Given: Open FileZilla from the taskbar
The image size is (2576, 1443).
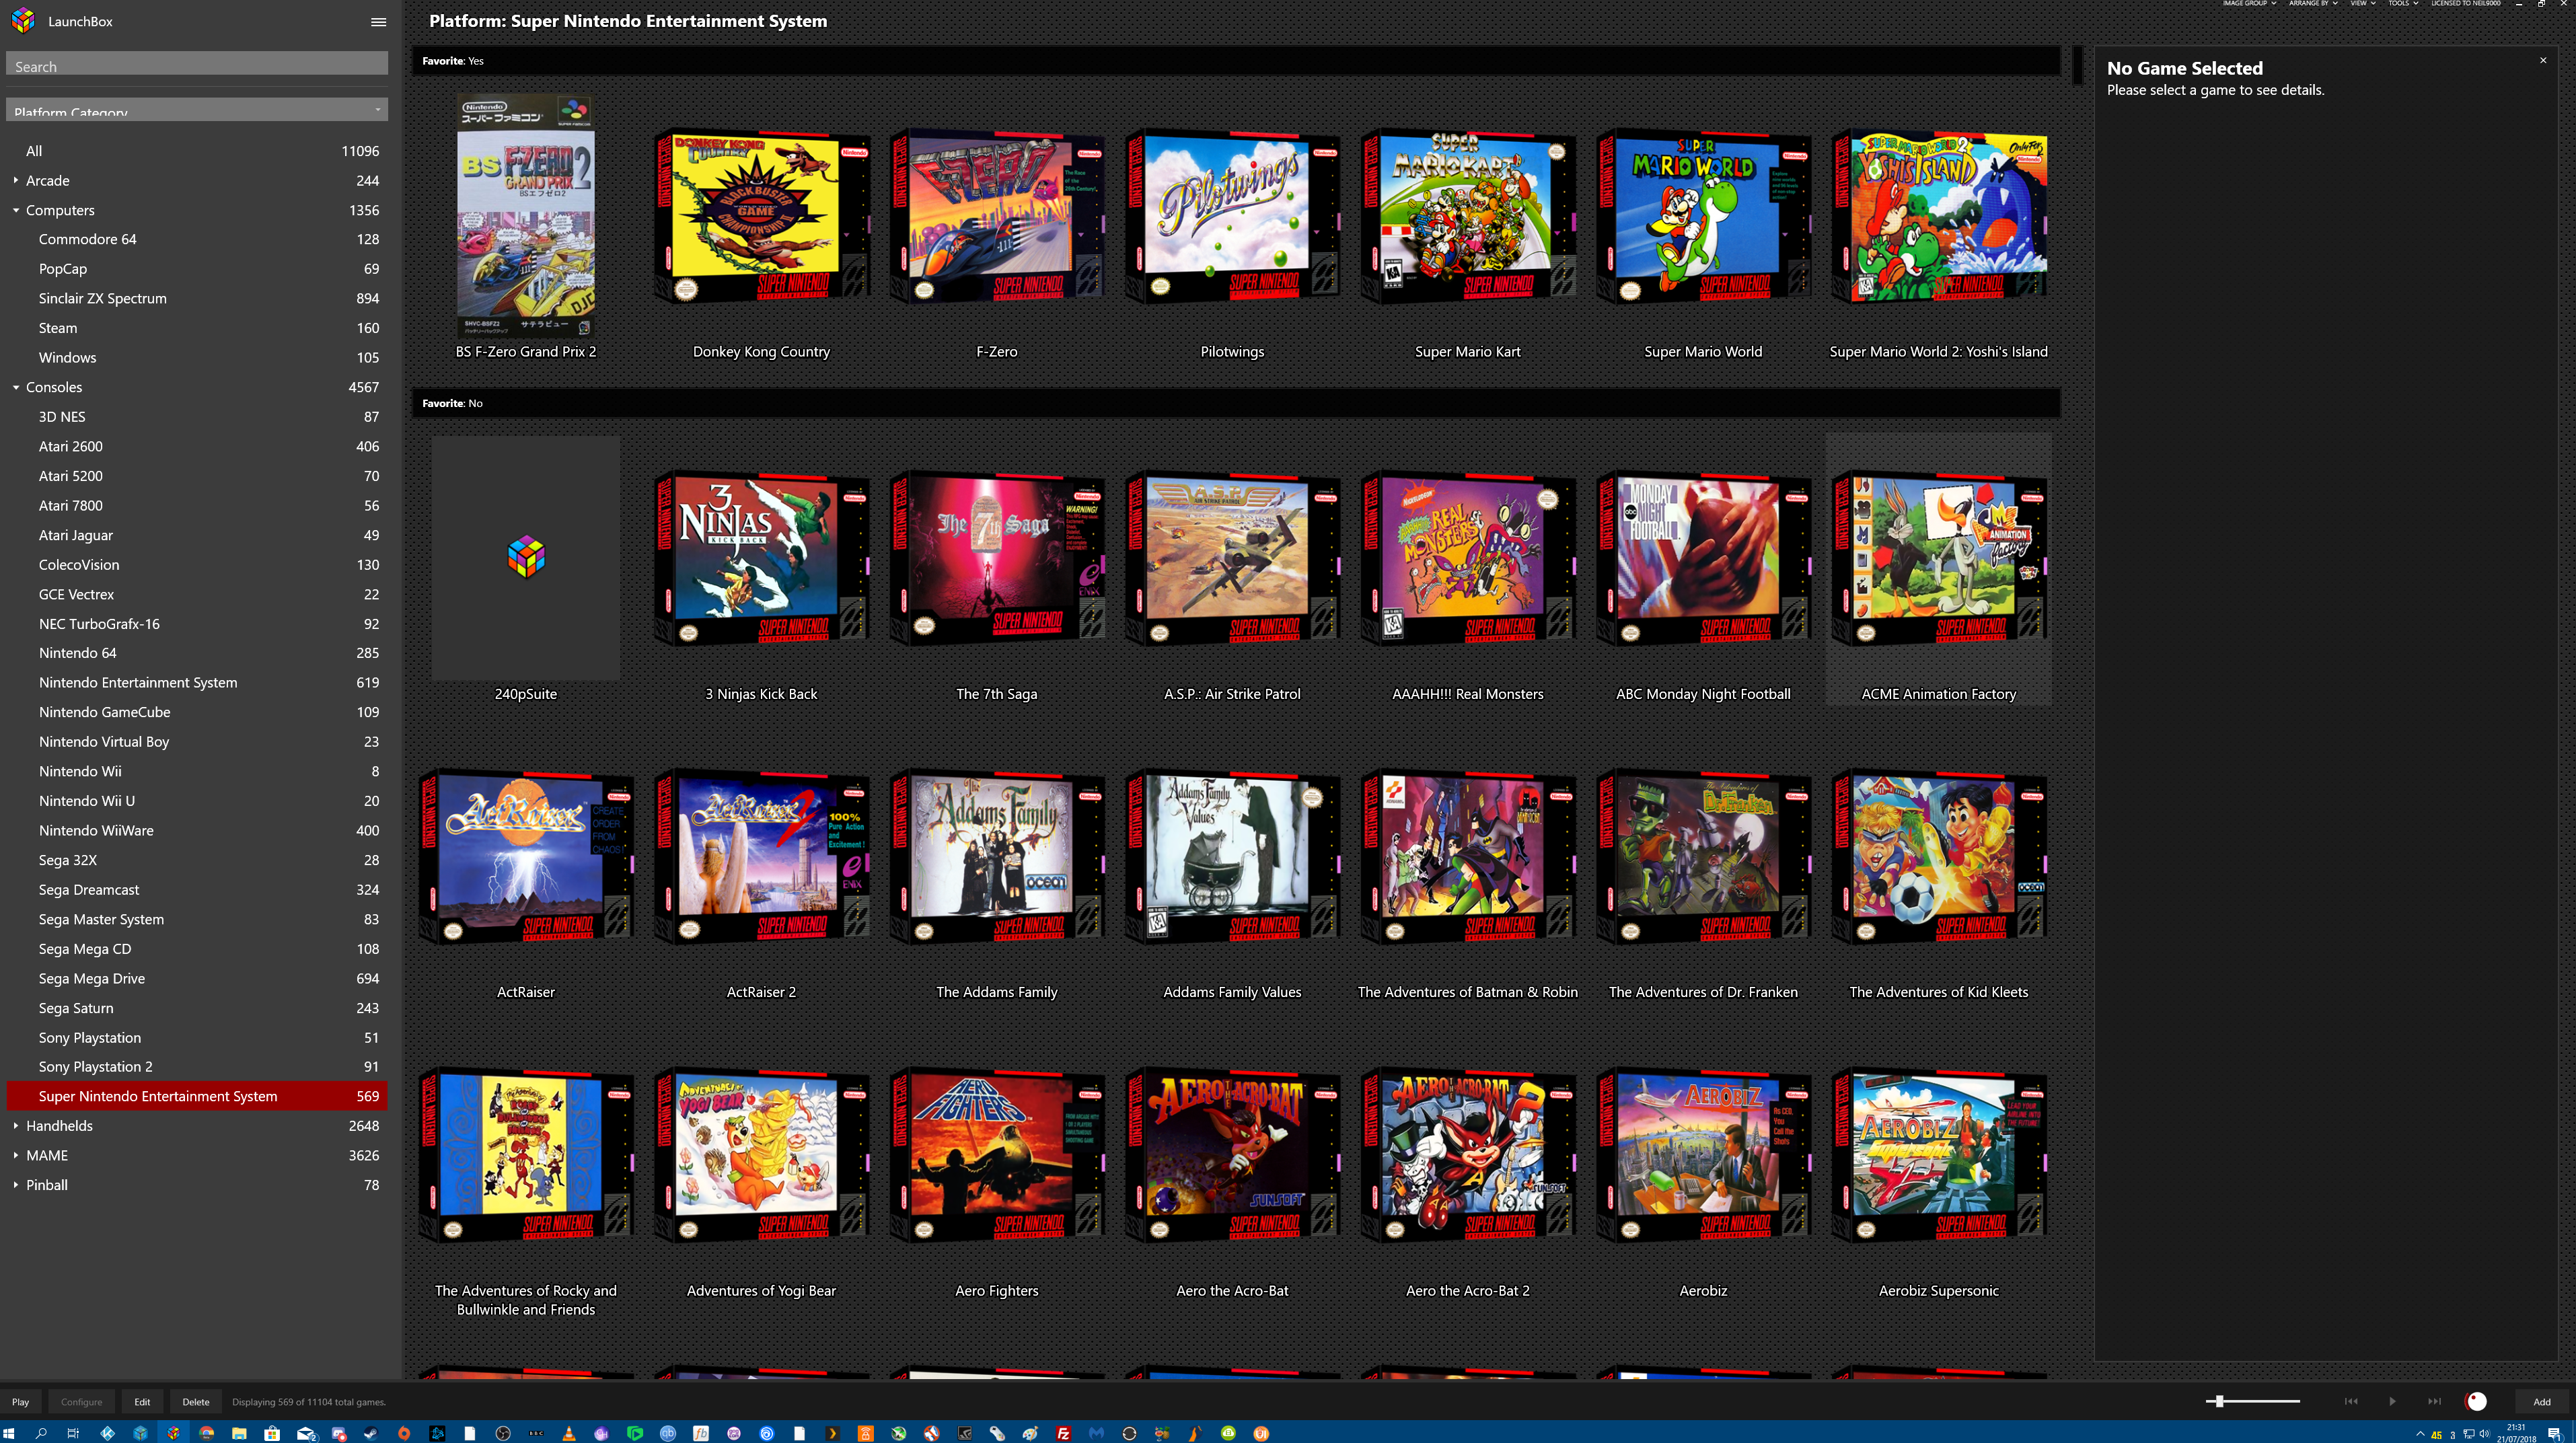Looking at the screenshot, I should (x=1063, y=1433).
